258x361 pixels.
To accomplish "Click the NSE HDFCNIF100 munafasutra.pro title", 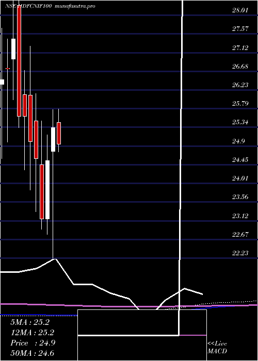I will coord(50,6).
